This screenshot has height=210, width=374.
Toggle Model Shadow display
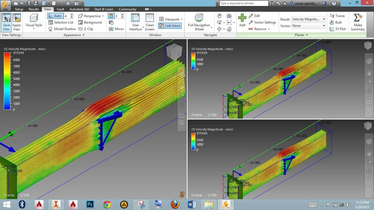(x=62, y=29)
